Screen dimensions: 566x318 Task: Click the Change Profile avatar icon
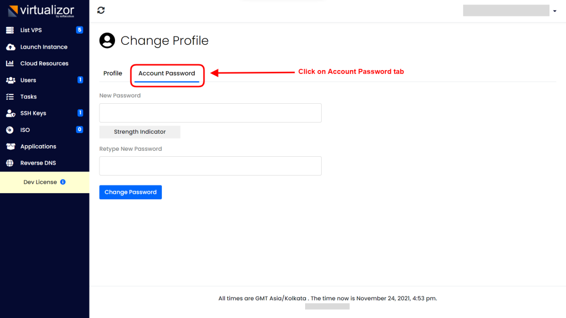107,40
